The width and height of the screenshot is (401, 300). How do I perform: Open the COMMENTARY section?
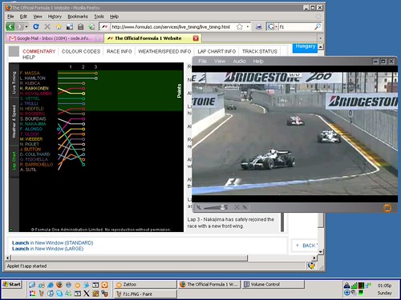[x=39, y=51]
